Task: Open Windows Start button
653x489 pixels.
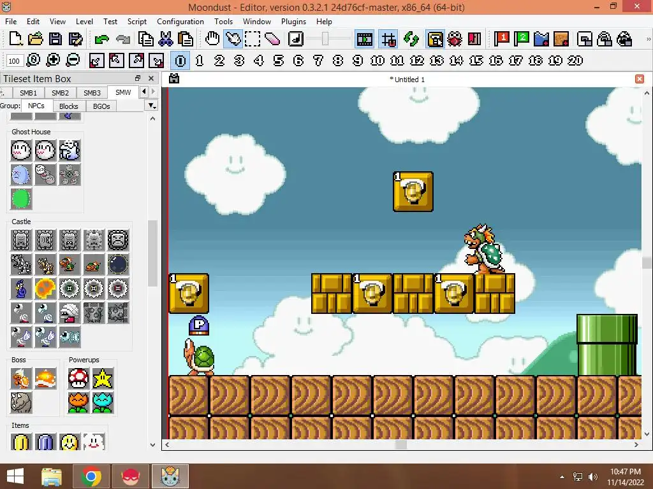Action: coord(15,476)
